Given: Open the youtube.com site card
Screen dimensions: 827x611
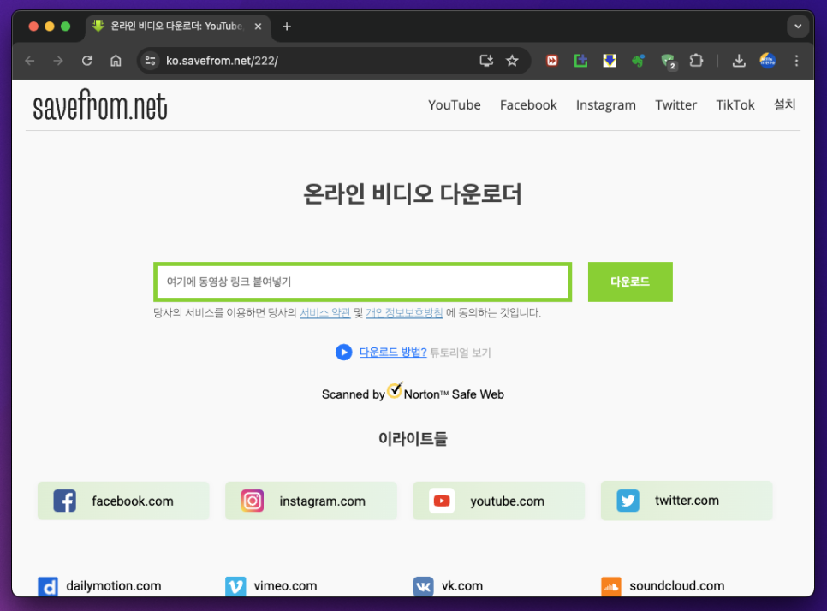Looking at the screenshot, I should tap(499, 501).
